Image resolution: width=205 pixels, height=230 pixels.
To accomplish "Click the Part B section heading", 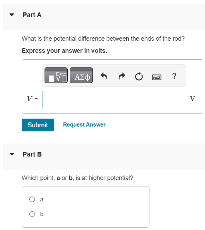I will [32, 154].
